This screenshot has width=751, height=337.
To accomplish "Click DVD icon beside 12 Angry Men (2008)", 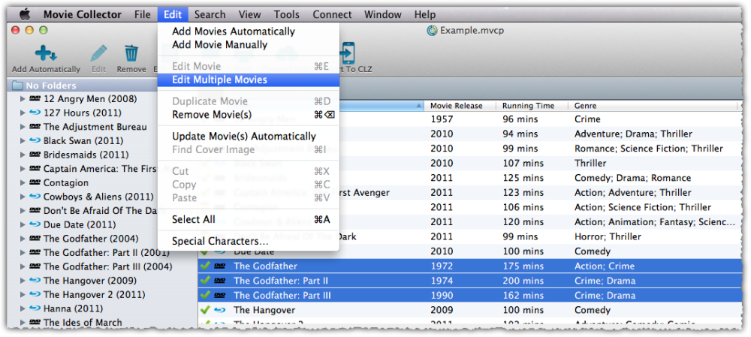I will [x=35, y=99].
